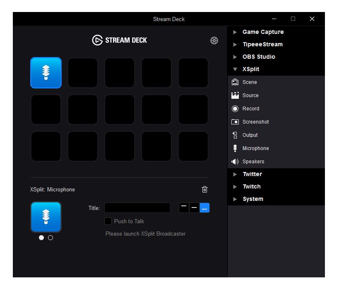This screenshot has width=339, height=291.
Task: Select the Output action icon
Action: point(235,135)
